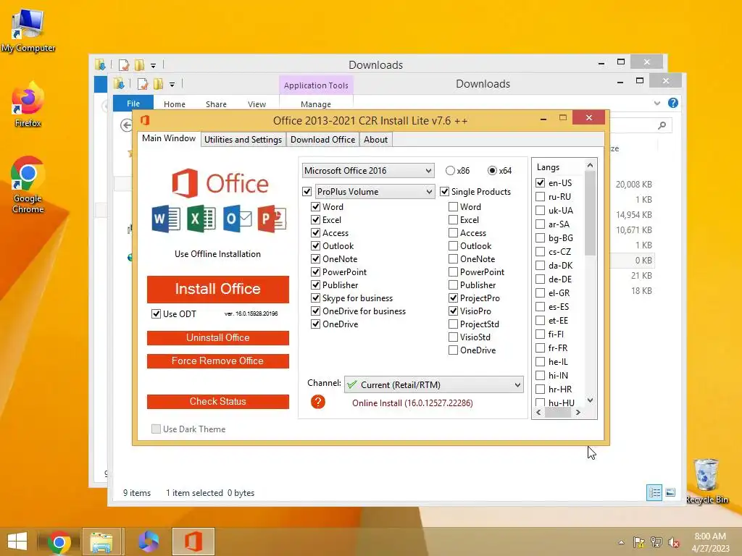Uncheck Skype for business in the suite list
This screenshot has width=742, height=556.
click(316, 298)
